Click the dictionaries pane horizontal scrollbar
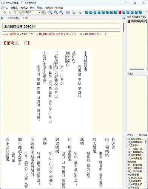Screen dimensions: 148x189 click(137, 69)
